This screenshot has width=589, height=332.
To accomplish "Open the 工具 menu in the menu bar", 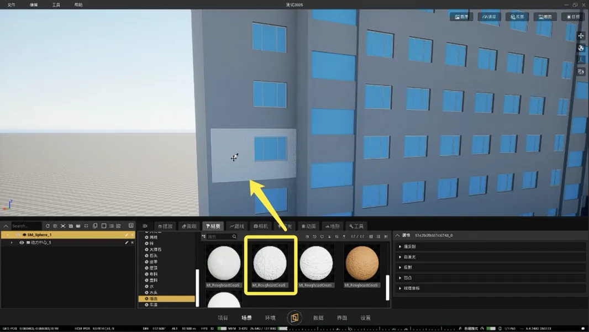I will (56, 5).
